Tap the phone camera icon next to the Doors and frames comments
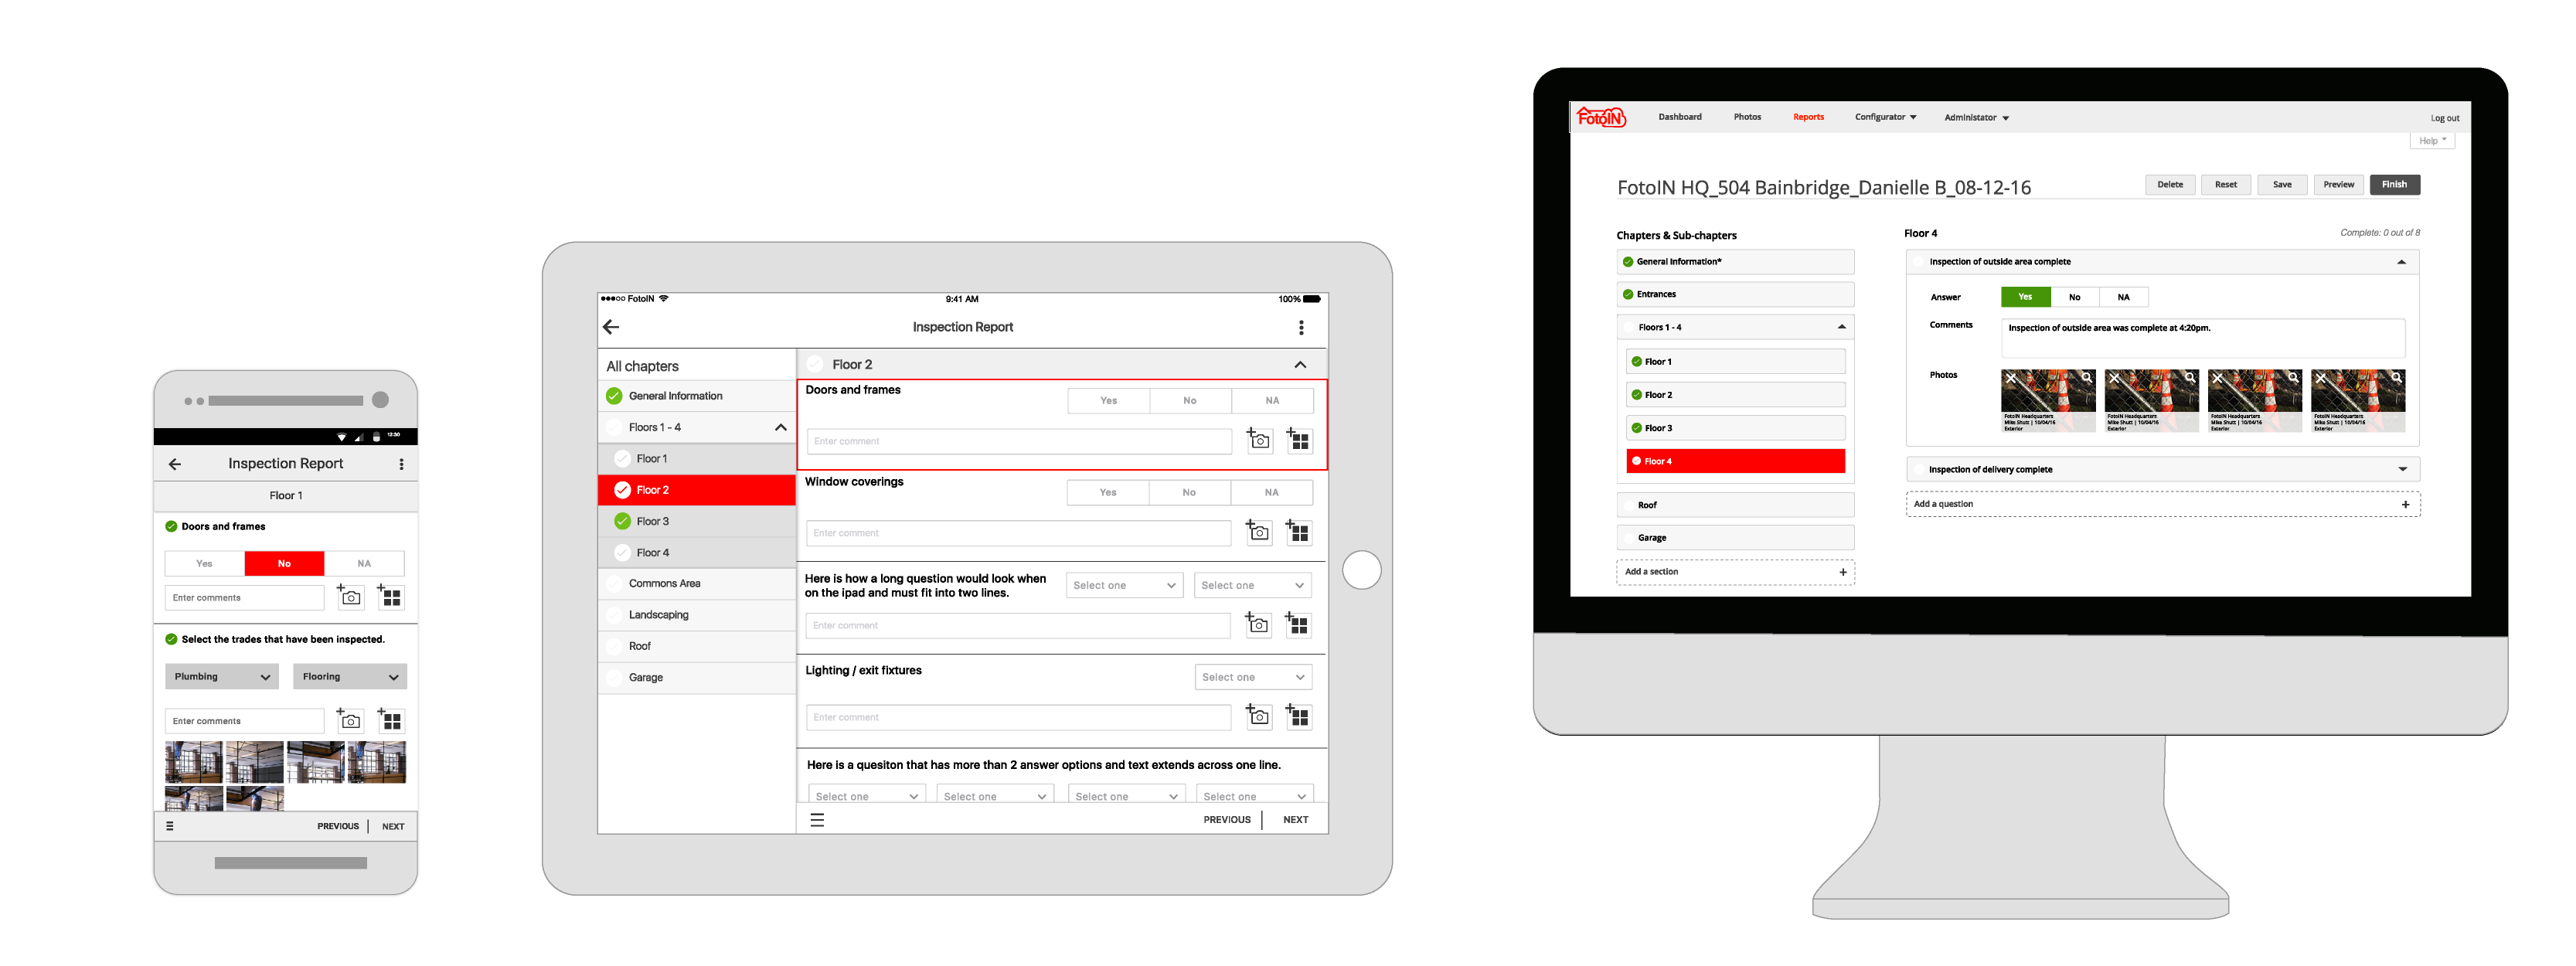 coord(350,597)
